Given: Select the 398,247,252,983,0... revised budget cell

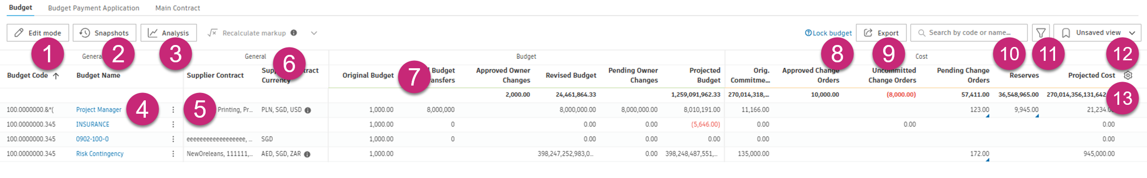Looking at the screenshot, I should pos(565,154).
